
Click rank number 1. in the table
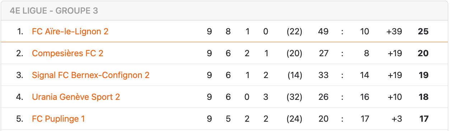point(20,31)
